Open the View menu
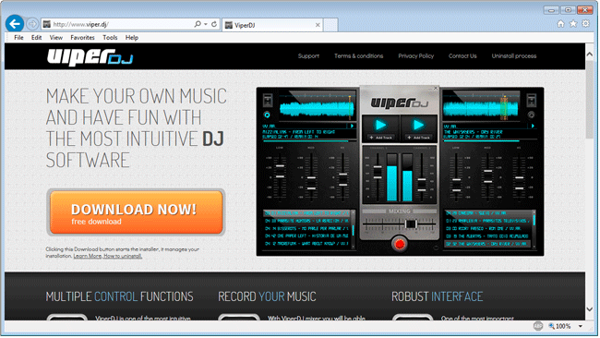 click(56, 38)
